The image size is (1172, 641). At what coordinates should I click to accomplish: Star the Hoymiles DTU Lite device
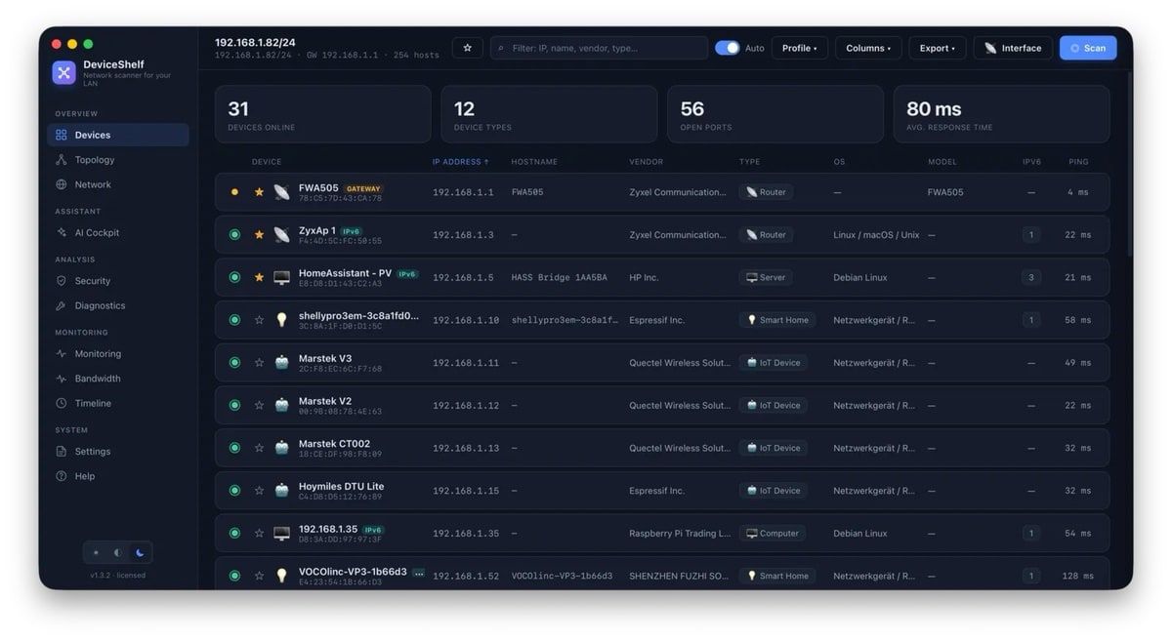[x=259, y=491]
